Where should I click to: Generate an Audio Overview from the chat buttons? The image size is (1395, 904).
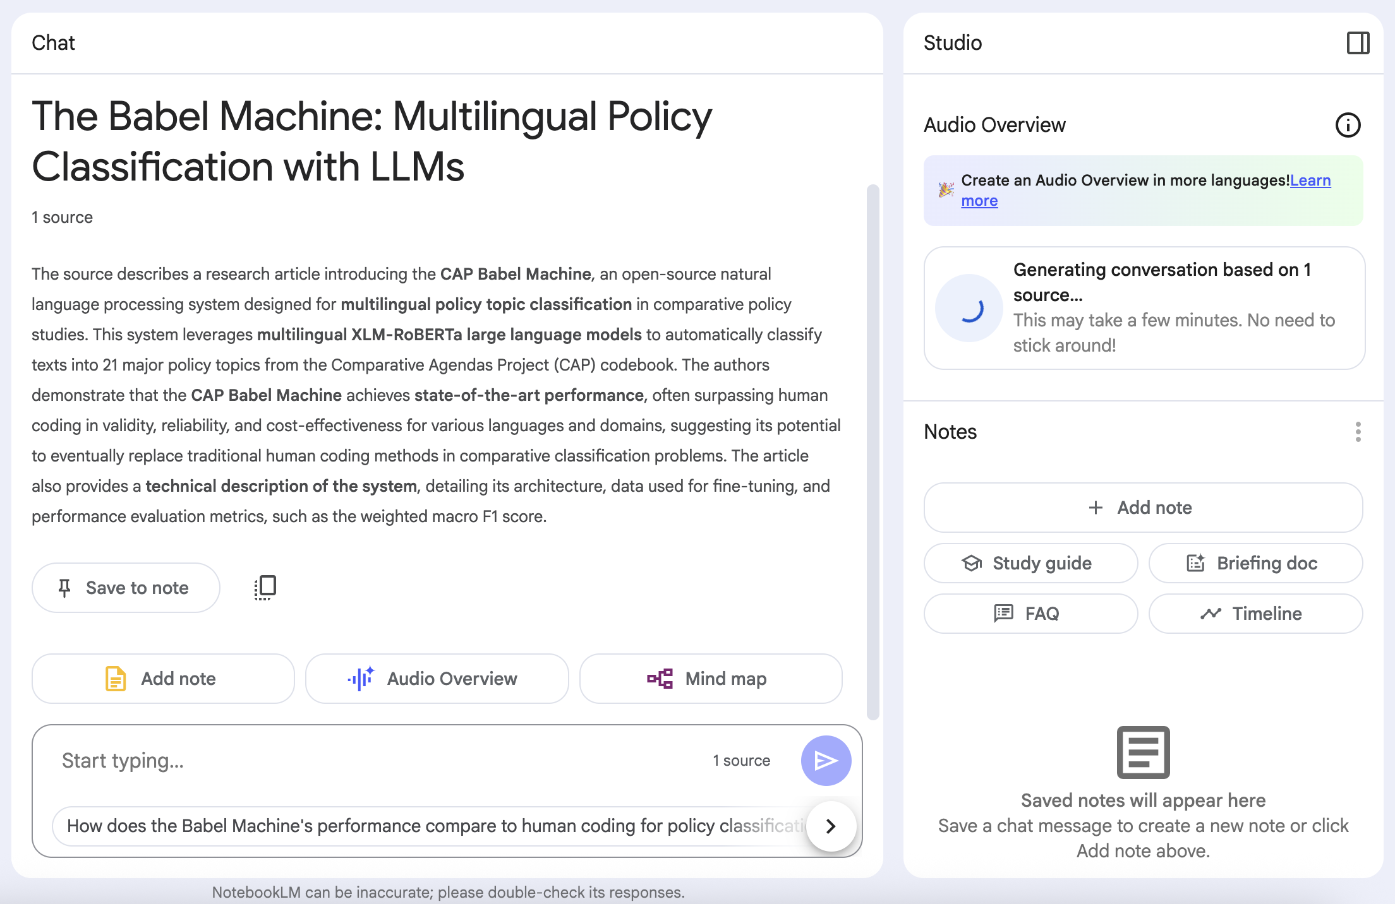(x=437, y=679)
